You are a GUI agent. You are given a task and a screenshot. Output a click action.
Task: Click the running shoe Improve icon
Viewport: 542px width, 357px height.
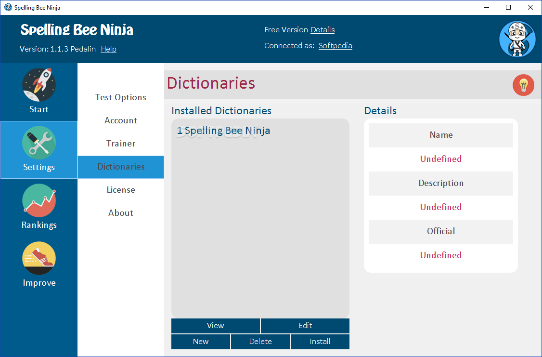(x=39, y=258)
